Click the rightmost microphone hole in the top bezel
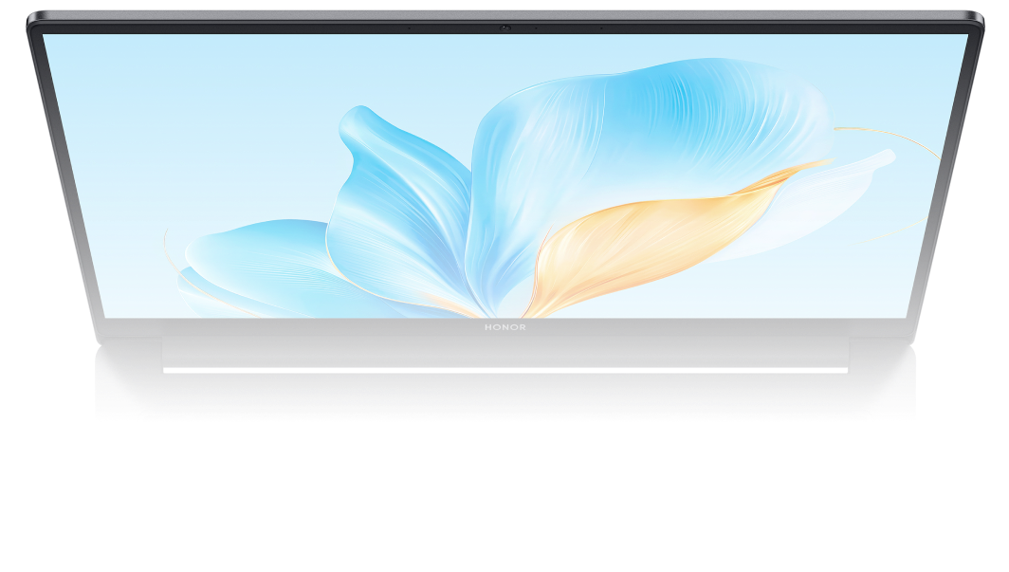Viewport: 1009px width, 572px height. point(600,28)
